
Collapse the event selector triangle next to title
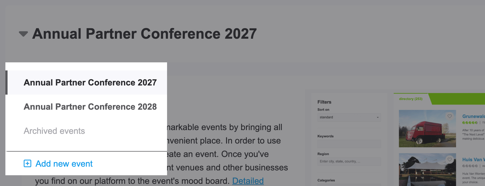coord(23,34)
